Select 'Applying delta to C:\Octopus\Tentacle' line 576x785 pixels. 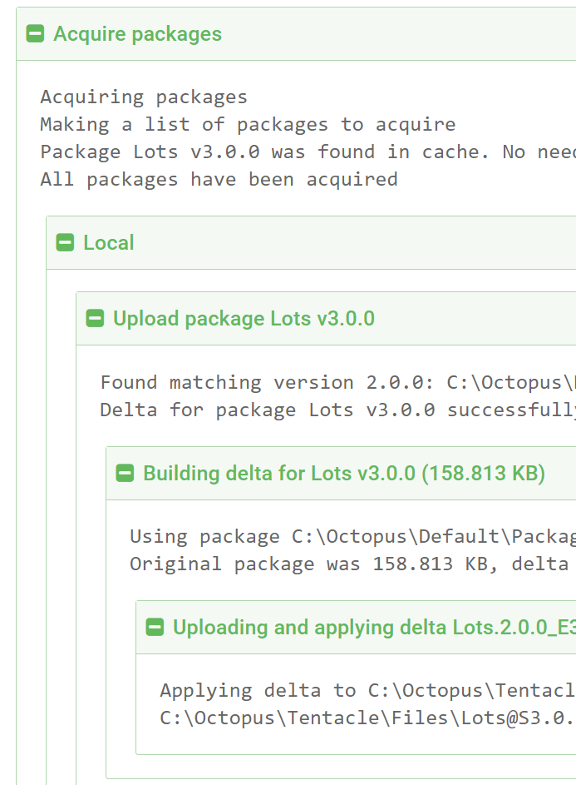tap(368, 691)
